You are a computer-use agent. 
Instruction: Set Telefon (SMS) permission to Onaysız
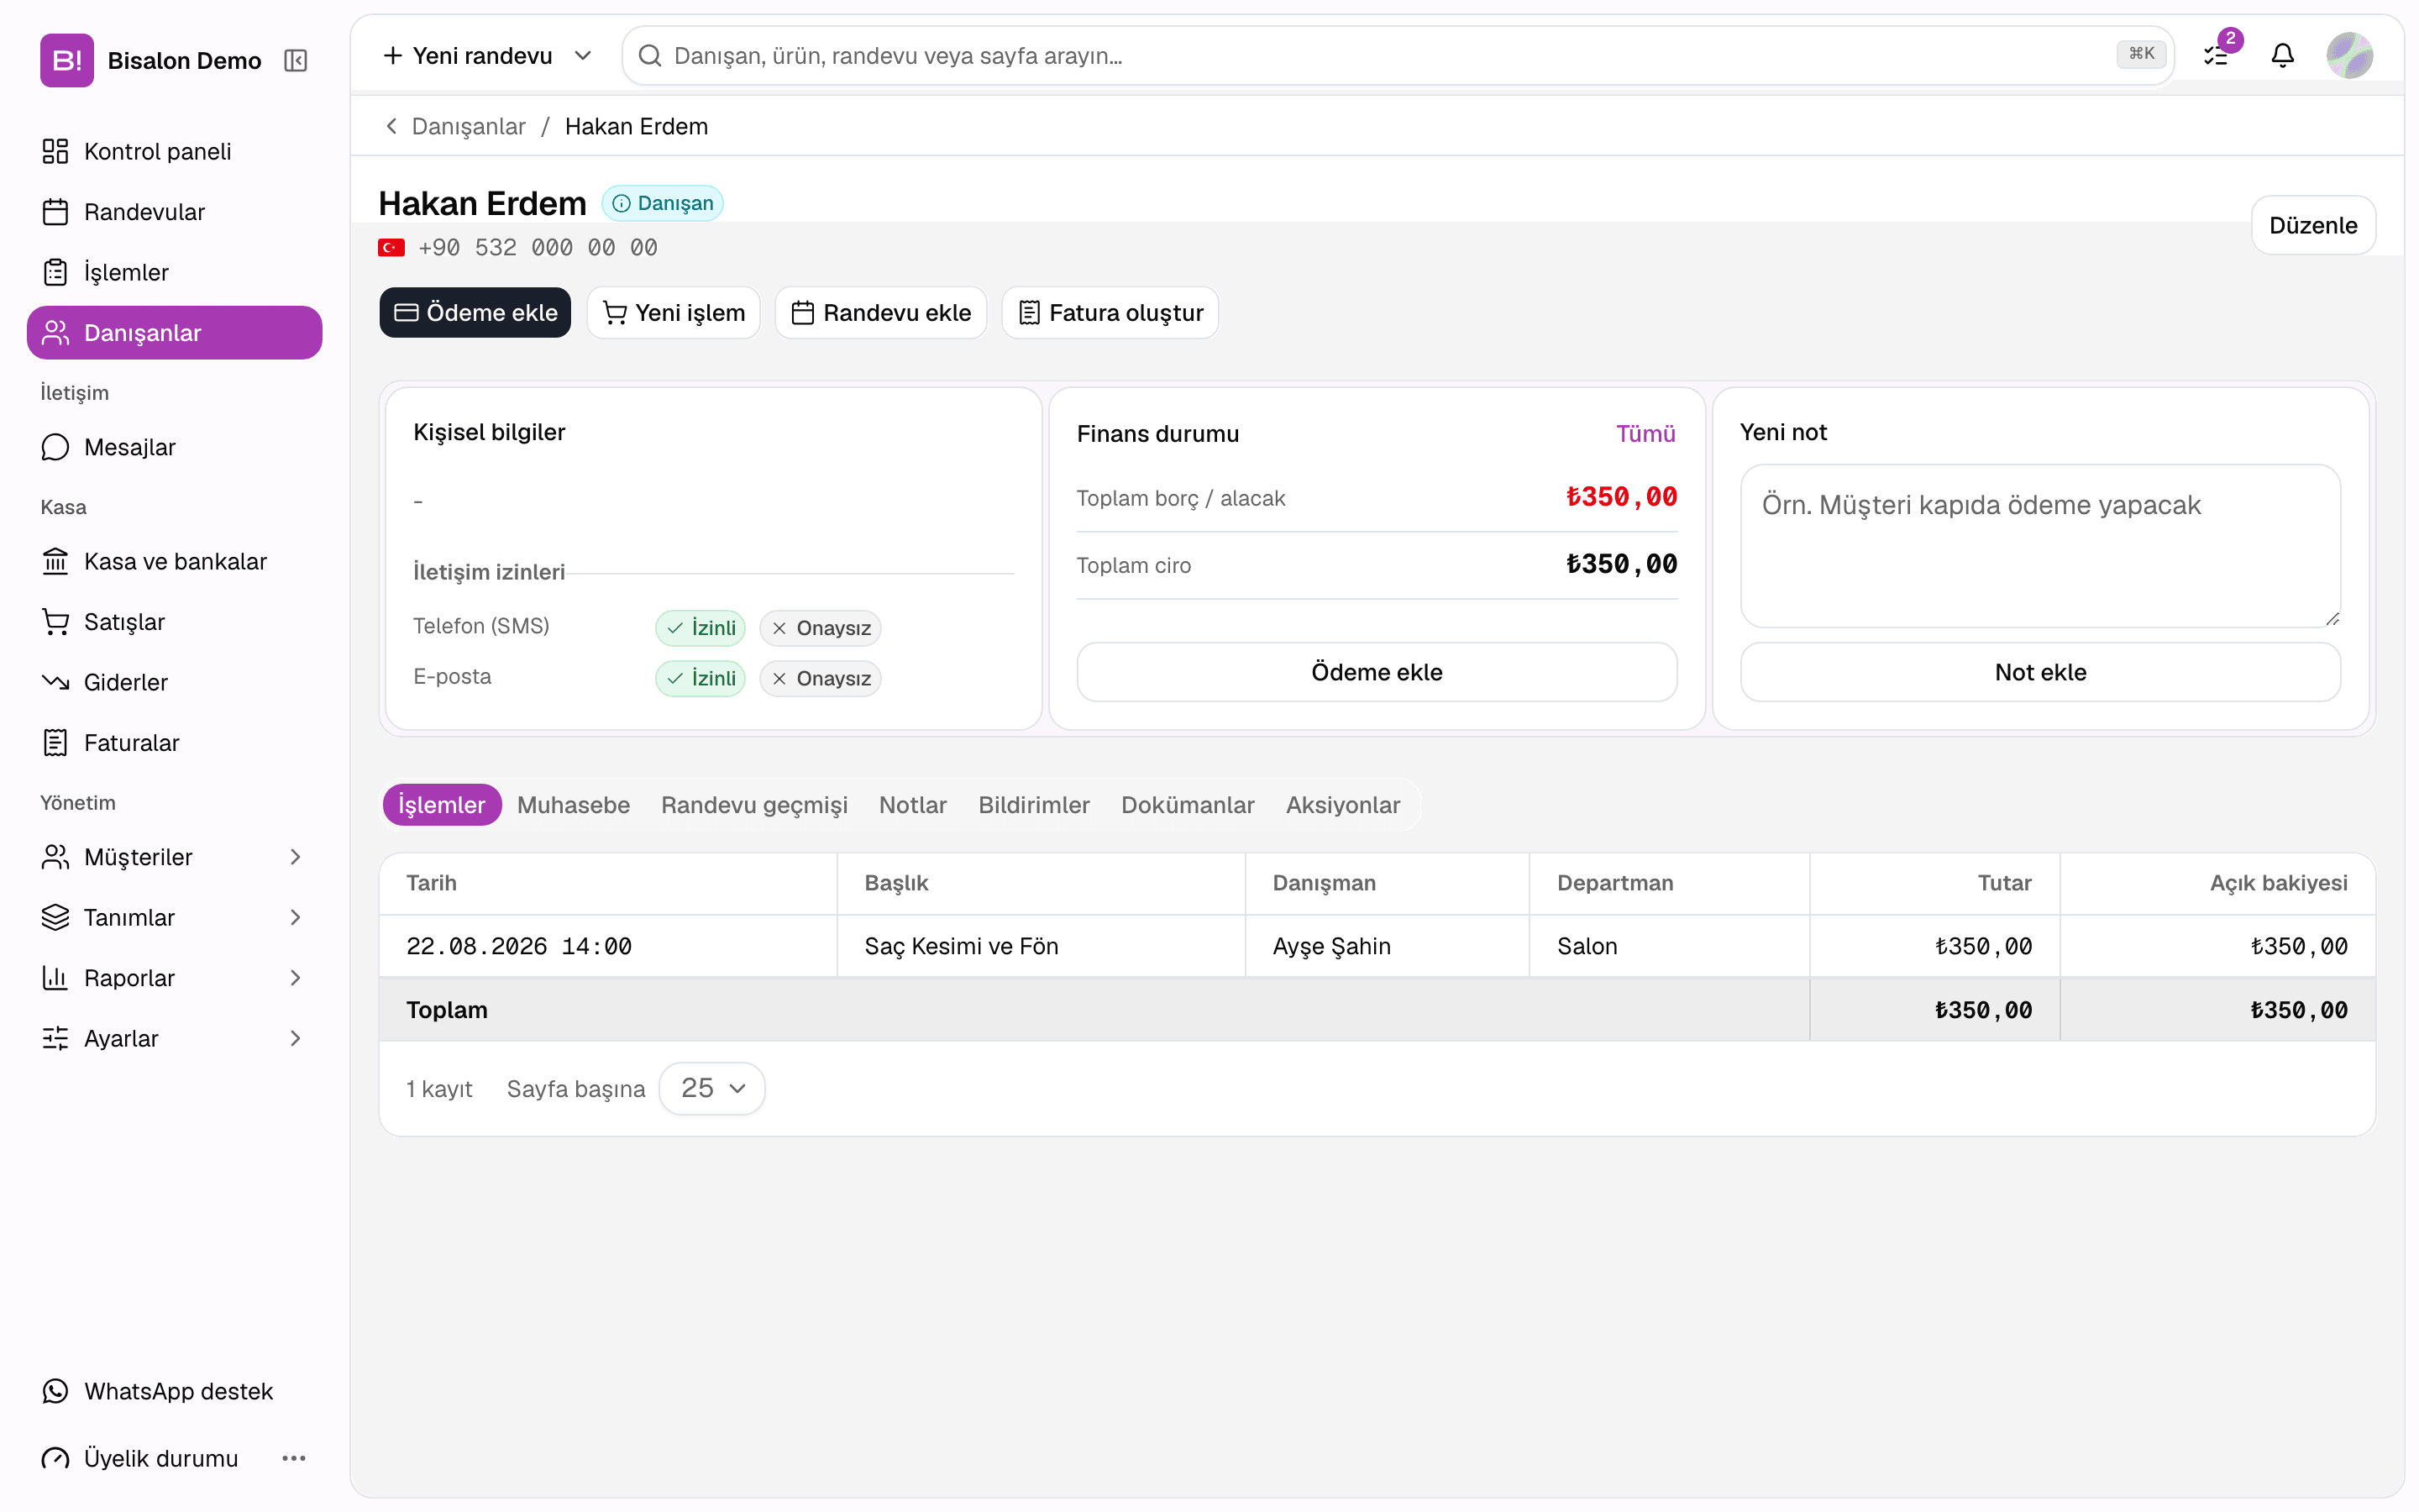pyautogui.click(x=821, y=628)
